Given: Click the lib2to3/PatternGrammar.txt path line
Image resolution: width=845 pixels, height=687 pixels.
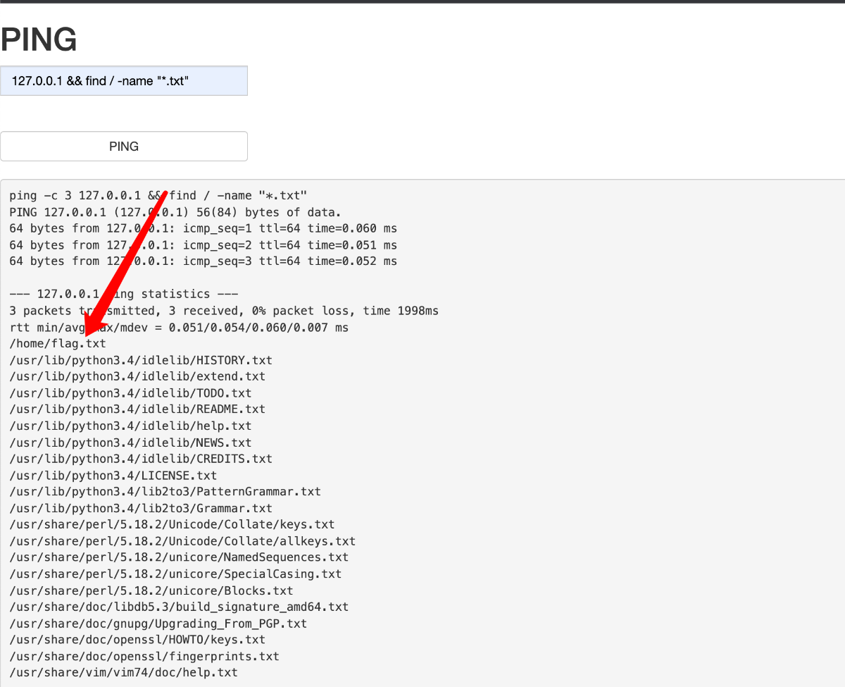Looking at the screenshot, I should click(x=165, y=492).
